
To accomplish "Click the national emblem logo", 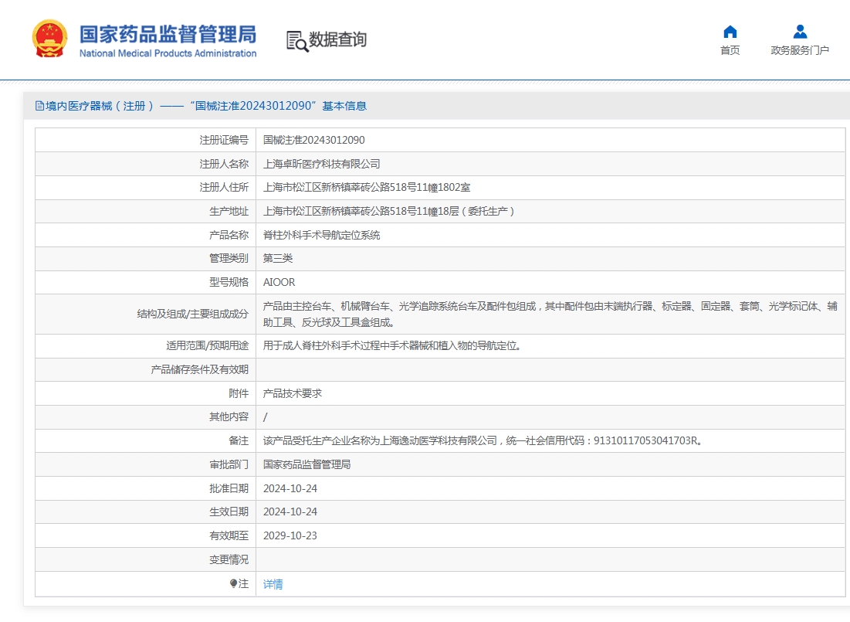I will (x=49, y=39).
